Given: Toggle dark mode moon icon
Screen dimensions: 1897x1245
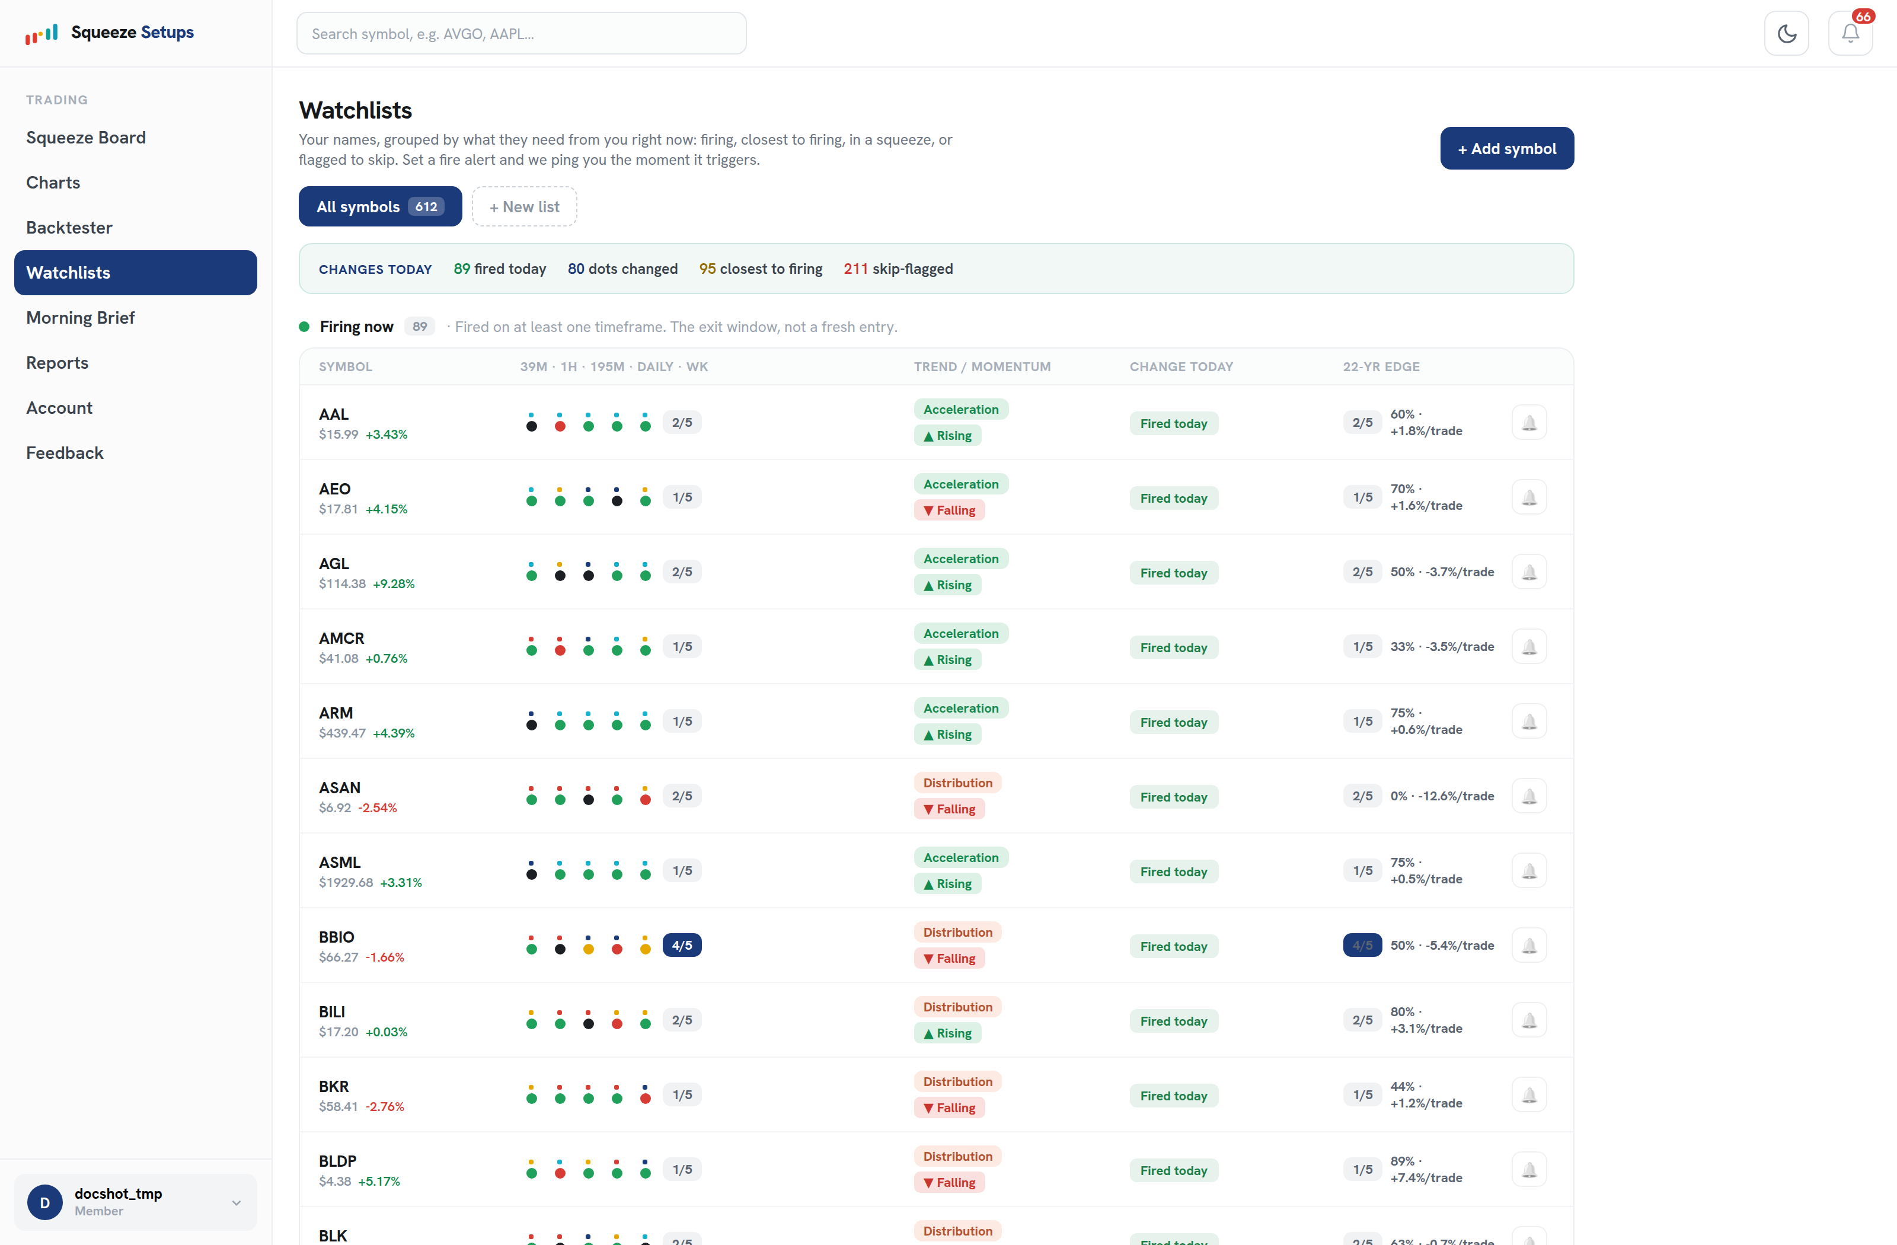Looking at the screenshot, I should click(x=1786, y=33).
